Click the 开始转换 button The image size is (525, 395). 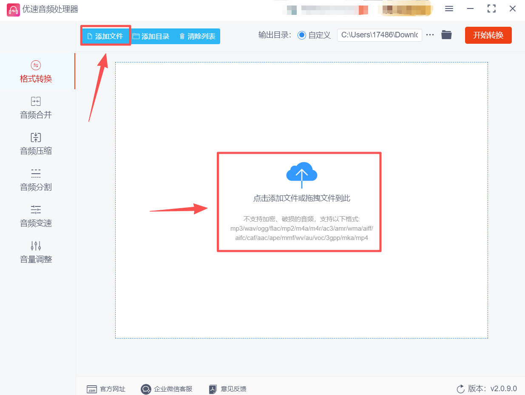488,35
